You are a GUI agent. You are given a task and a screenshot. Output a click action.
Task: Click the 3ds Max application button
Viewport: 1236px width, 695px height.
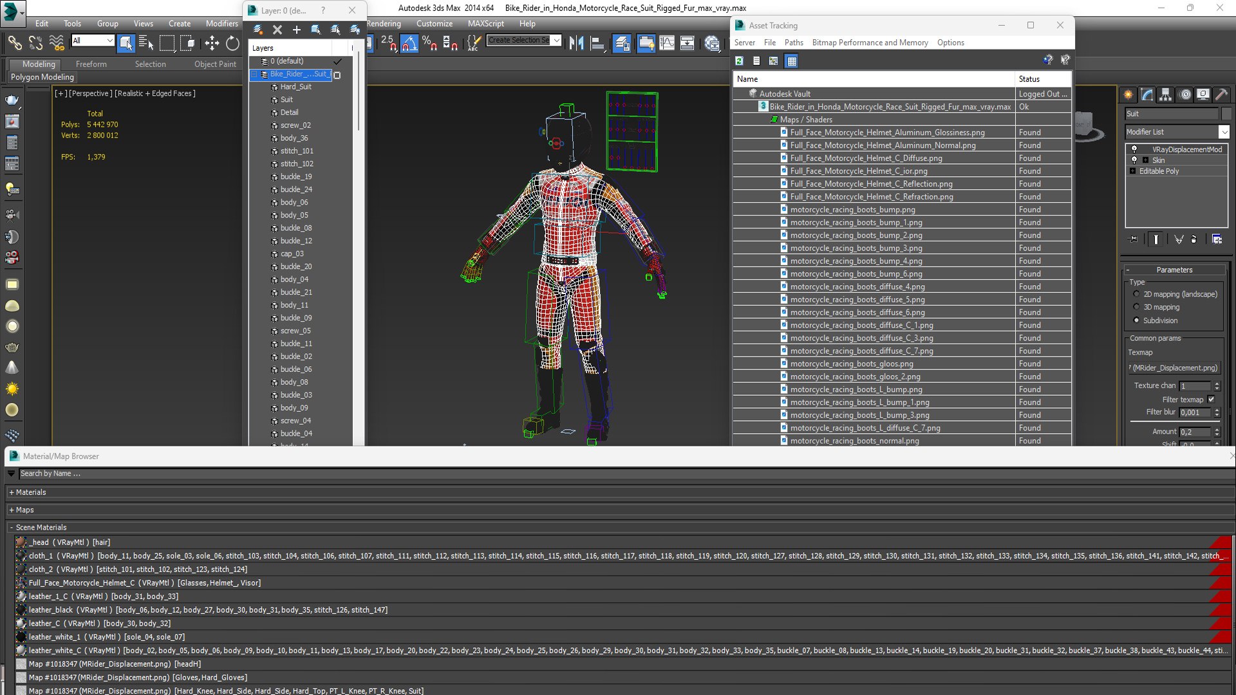pyautogui.click(x=12, y=12)
